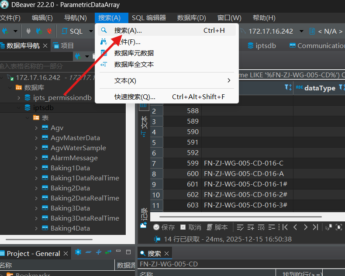Open the dropdown beside the new connection icon
This screenshot has width=345, height=276.
point(15,31)
